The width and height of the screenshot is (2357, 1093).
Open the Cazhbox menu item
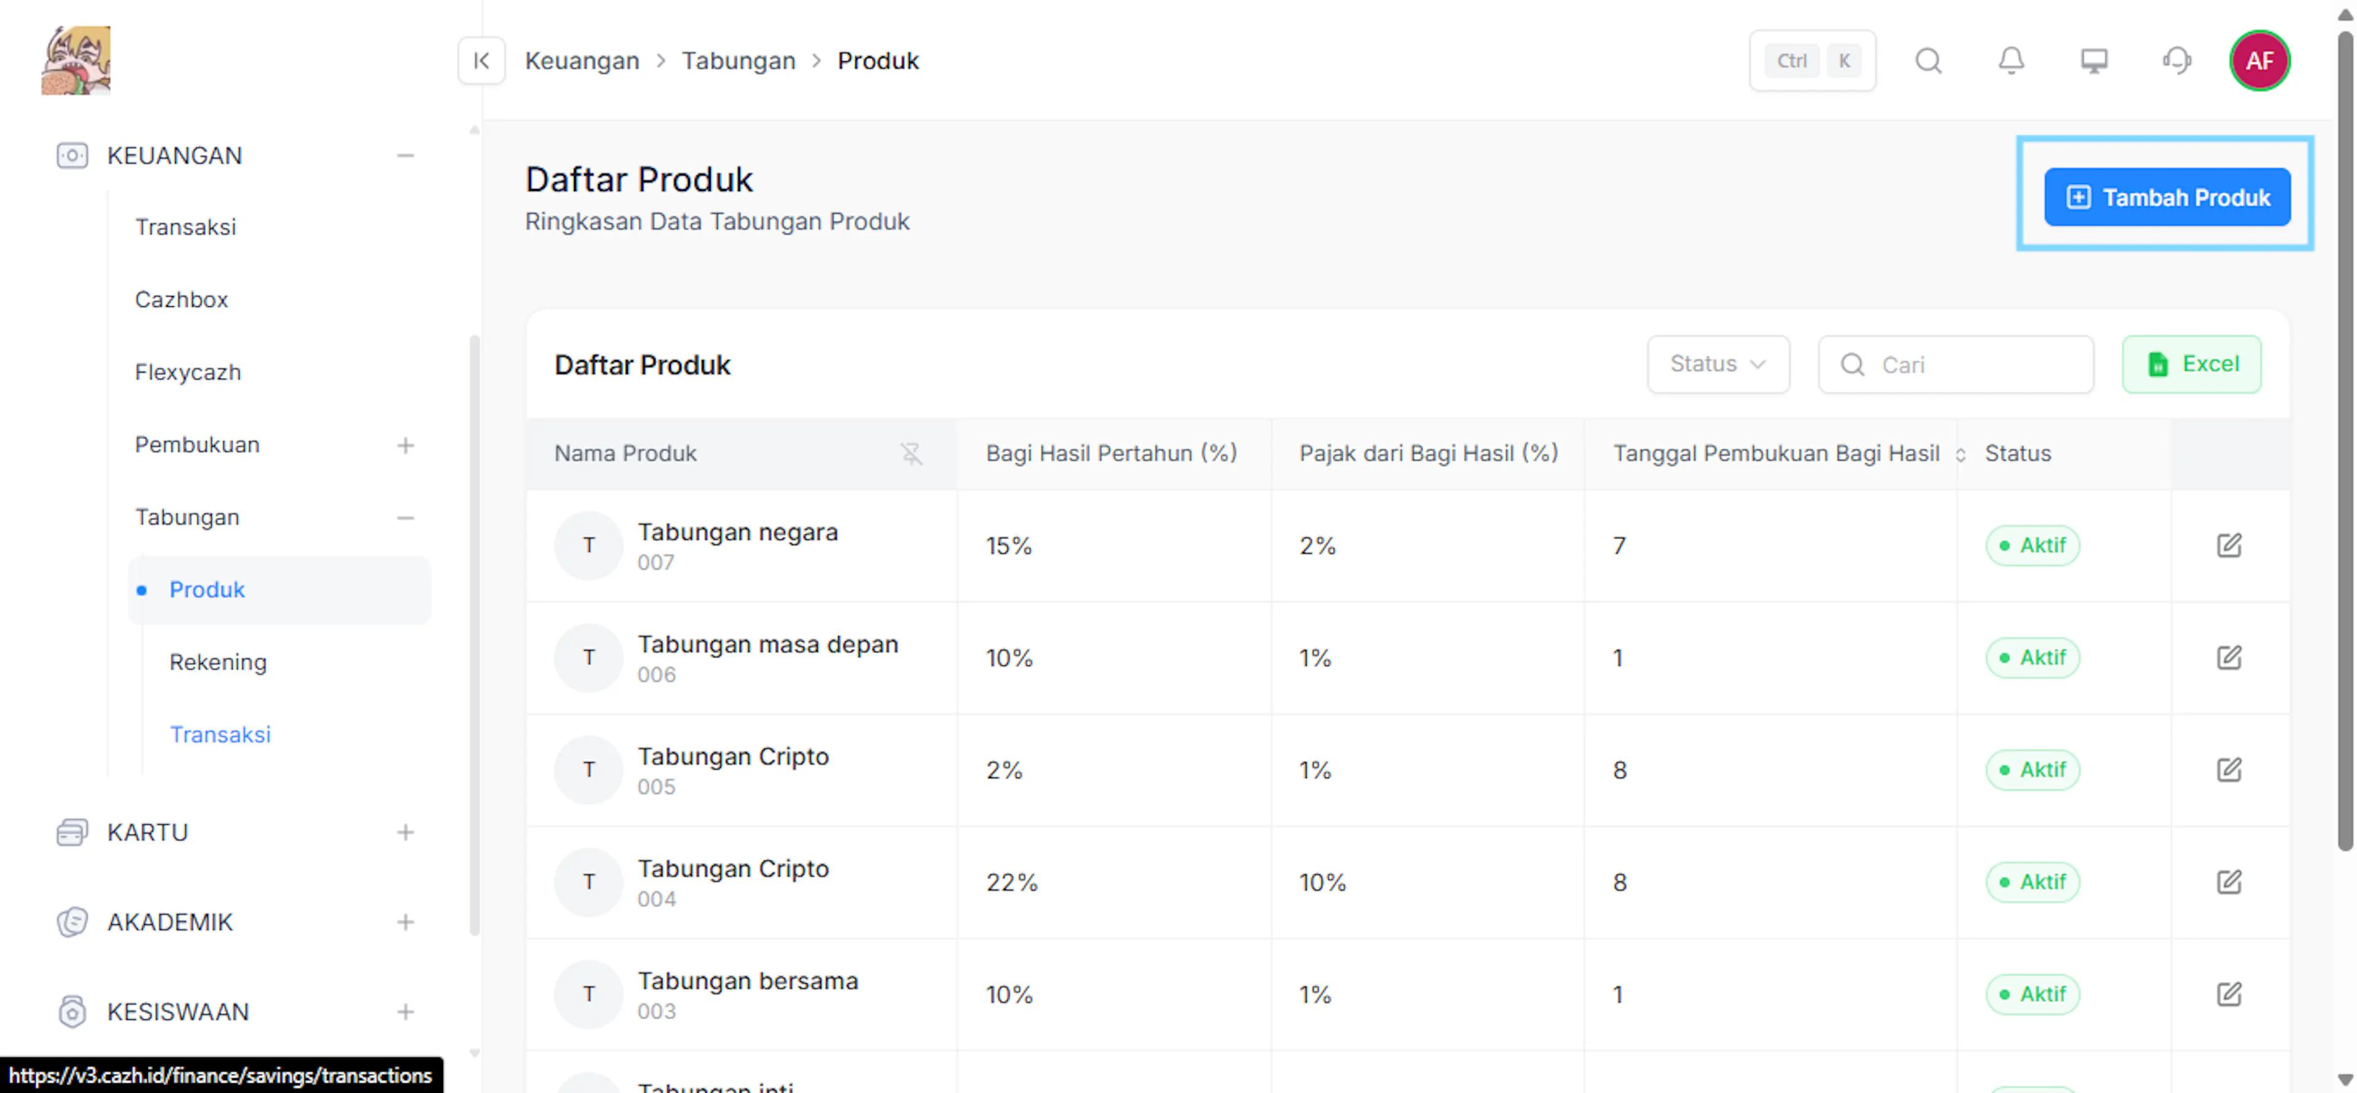click(x=181, y=299)
